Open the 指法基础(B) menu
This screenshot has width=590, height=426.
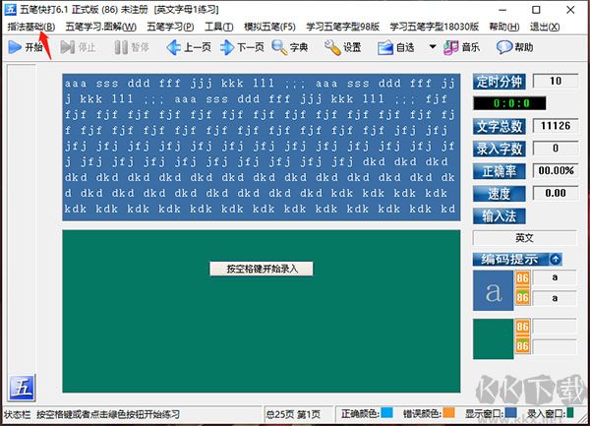coord(31,27)
